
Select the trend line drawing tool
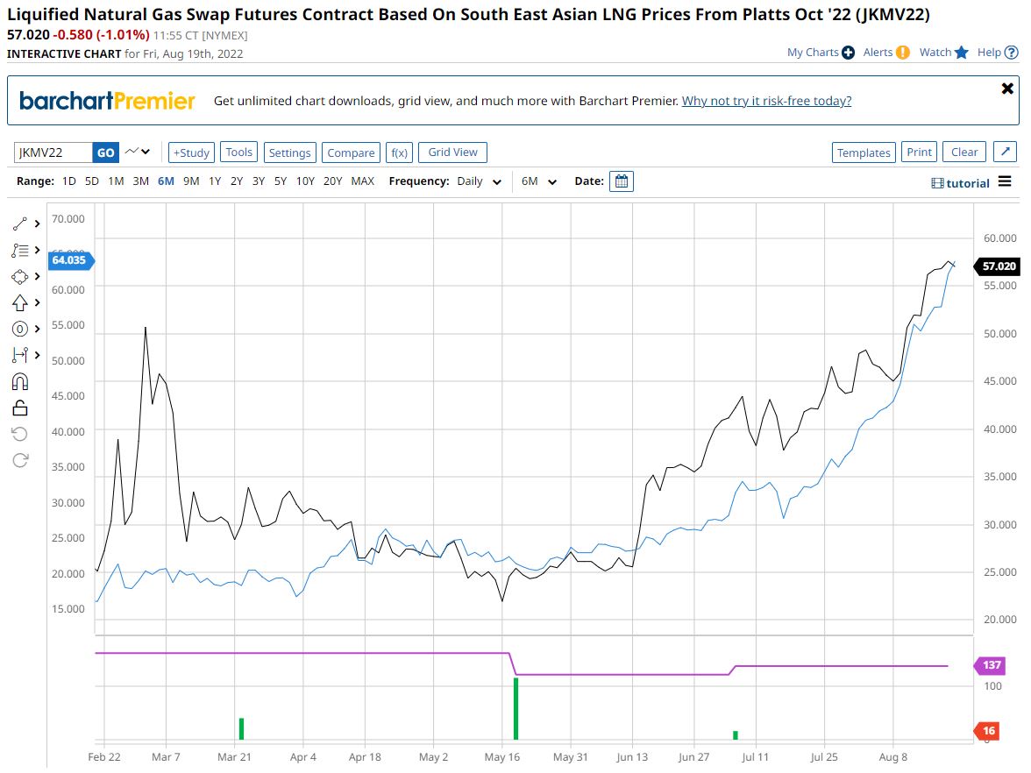tap(20, 224)
